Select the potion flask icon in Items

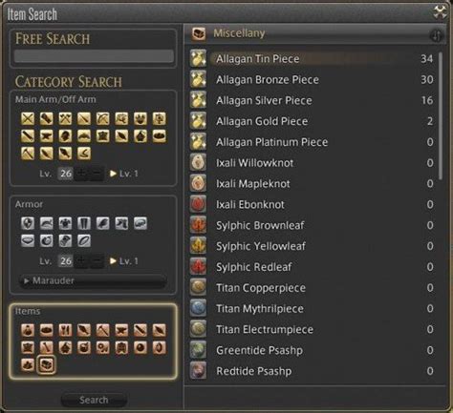(x=28, y=330)
